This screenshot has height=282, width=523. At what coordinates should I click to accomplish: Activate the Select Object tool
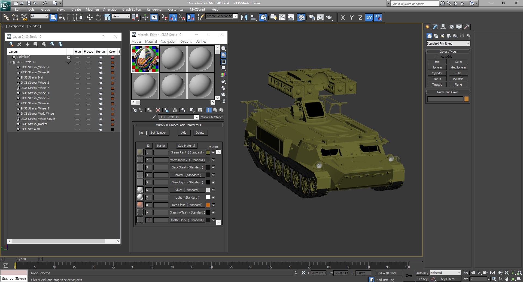[x=53, y=17]
